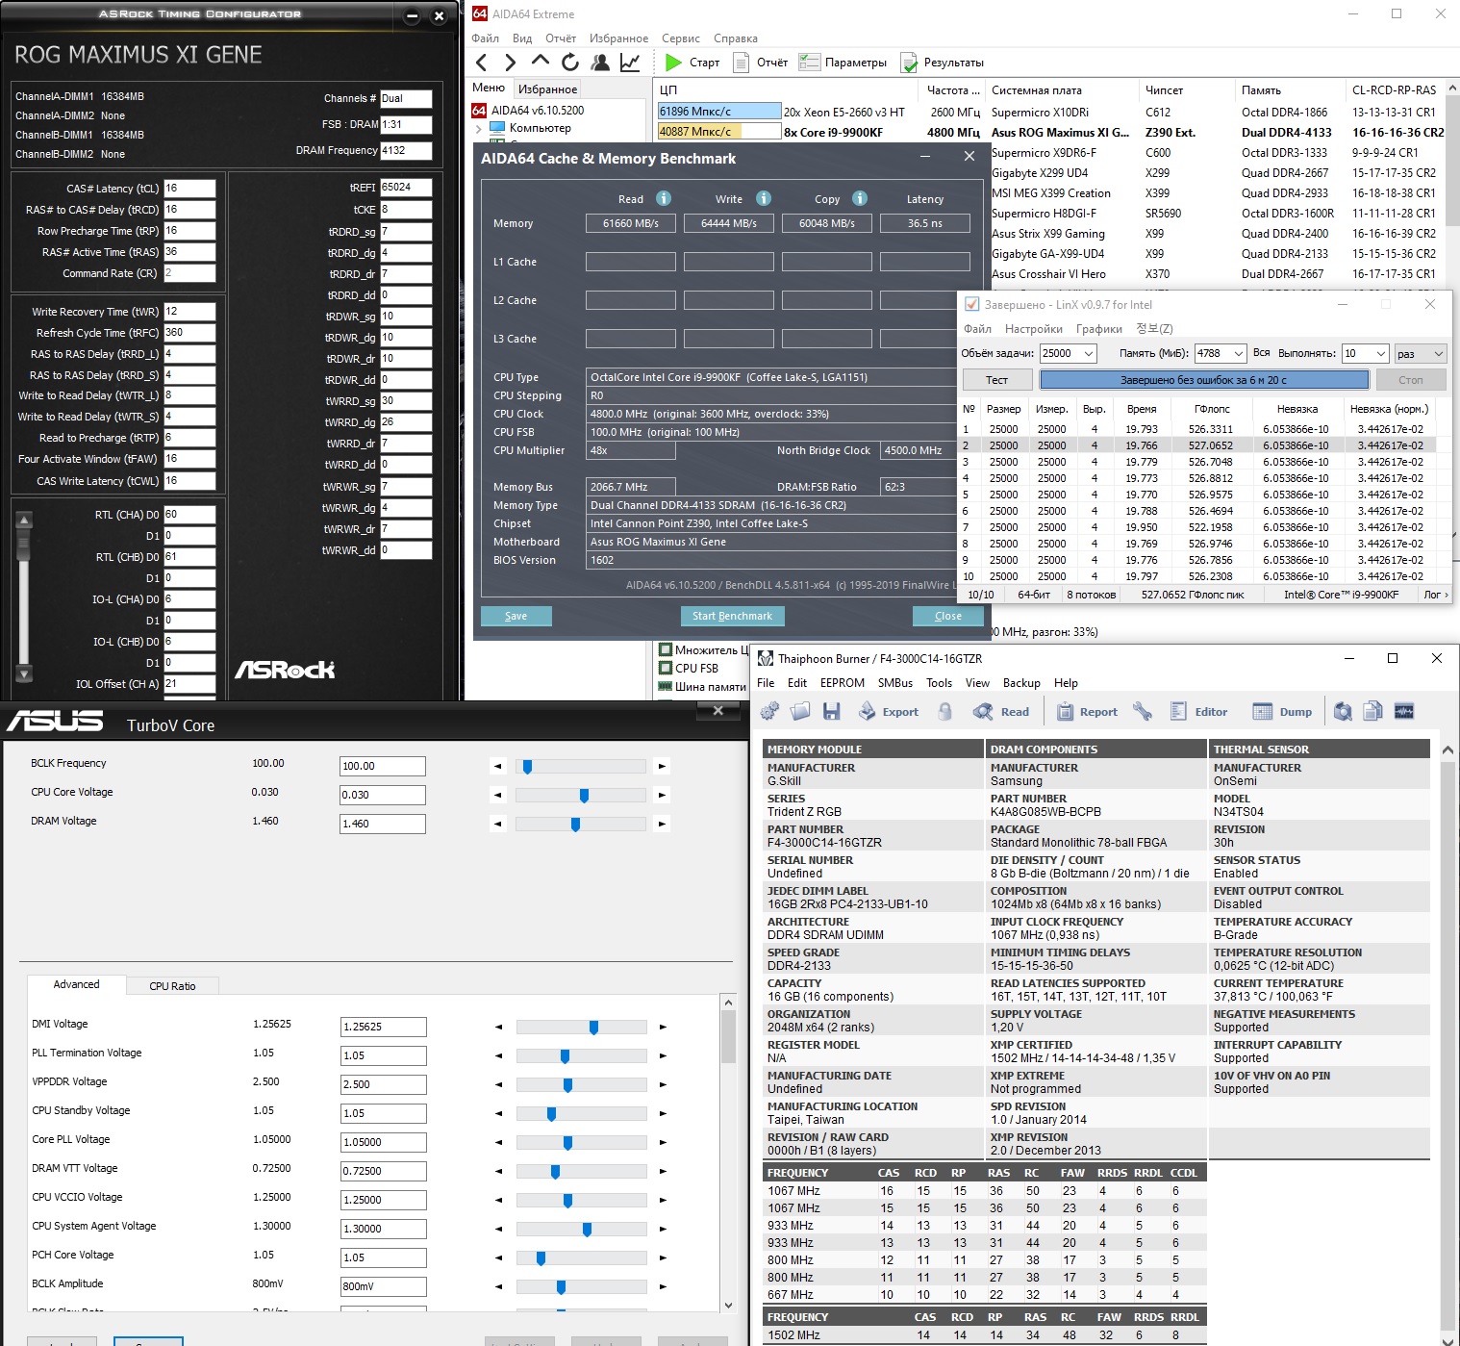Click the green Старт play icon
Image resolution: width=1460 pixels, height=1346 pixels.
coord(673,63)
